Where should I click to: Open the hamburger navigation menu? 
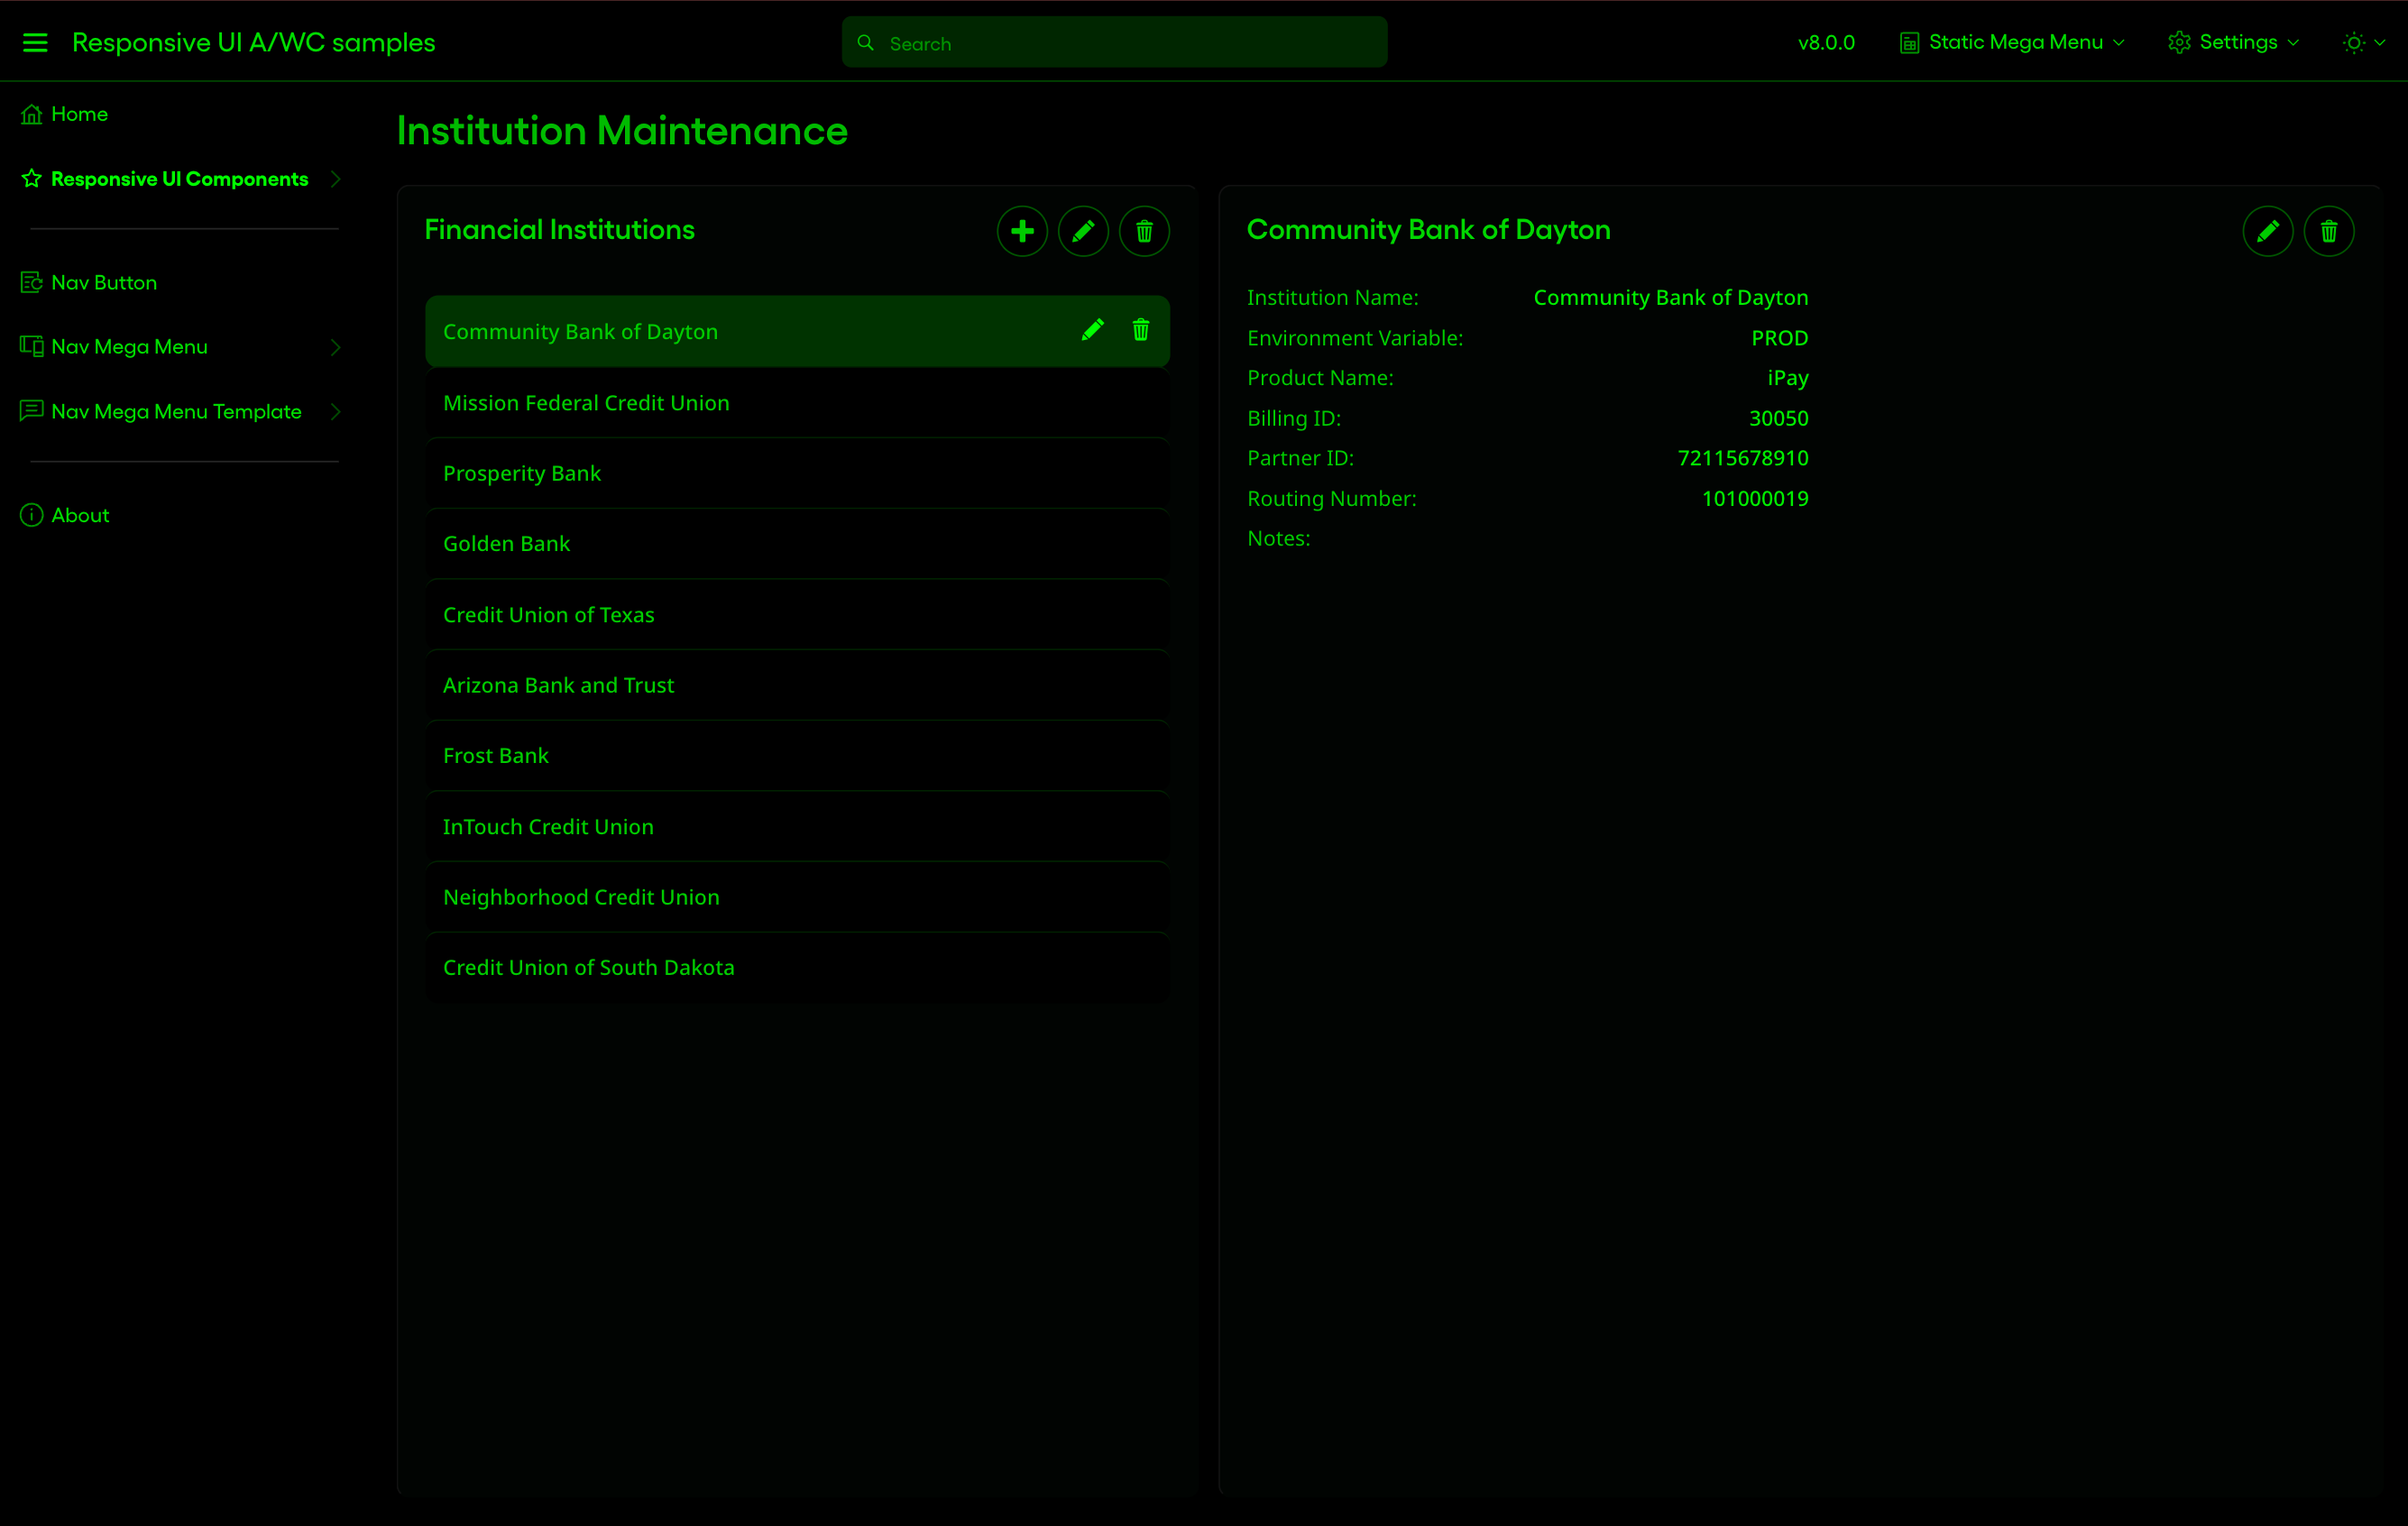35,42
